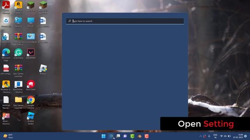Open the Chat (Teams) taskbar icon
The image size is (250, 140).
coord(125,136)
